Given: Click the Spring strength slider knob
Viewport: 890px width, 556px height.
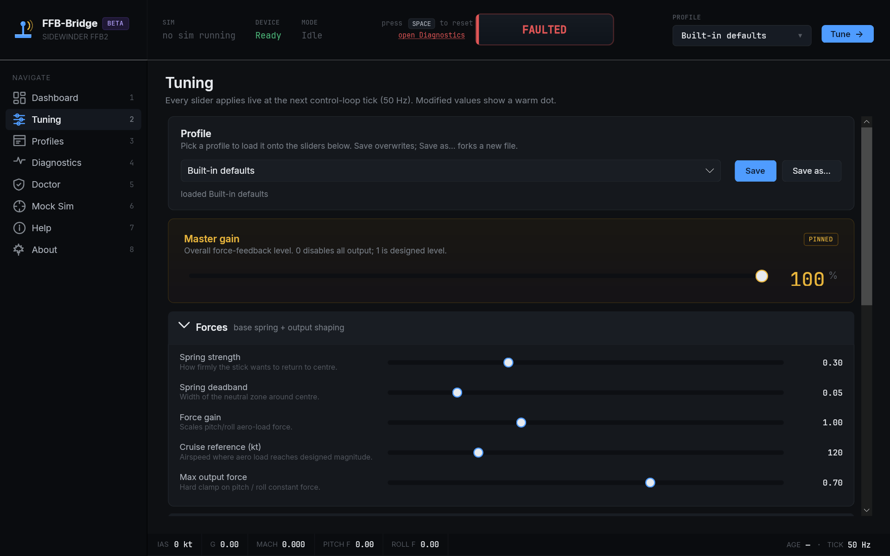Looking at the screenshot, I should (x=508, y=362).
